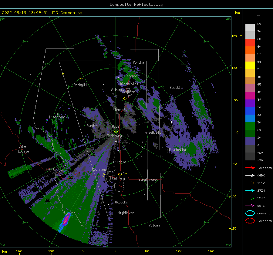The height and width of the screenshot is (255, 273).
Task: Click the Lake Louise label
Action: (x=23, y=149)
